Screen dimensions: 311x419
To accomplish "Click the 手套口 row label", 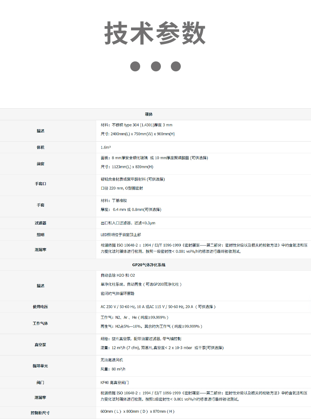I will tap(40, 183).
